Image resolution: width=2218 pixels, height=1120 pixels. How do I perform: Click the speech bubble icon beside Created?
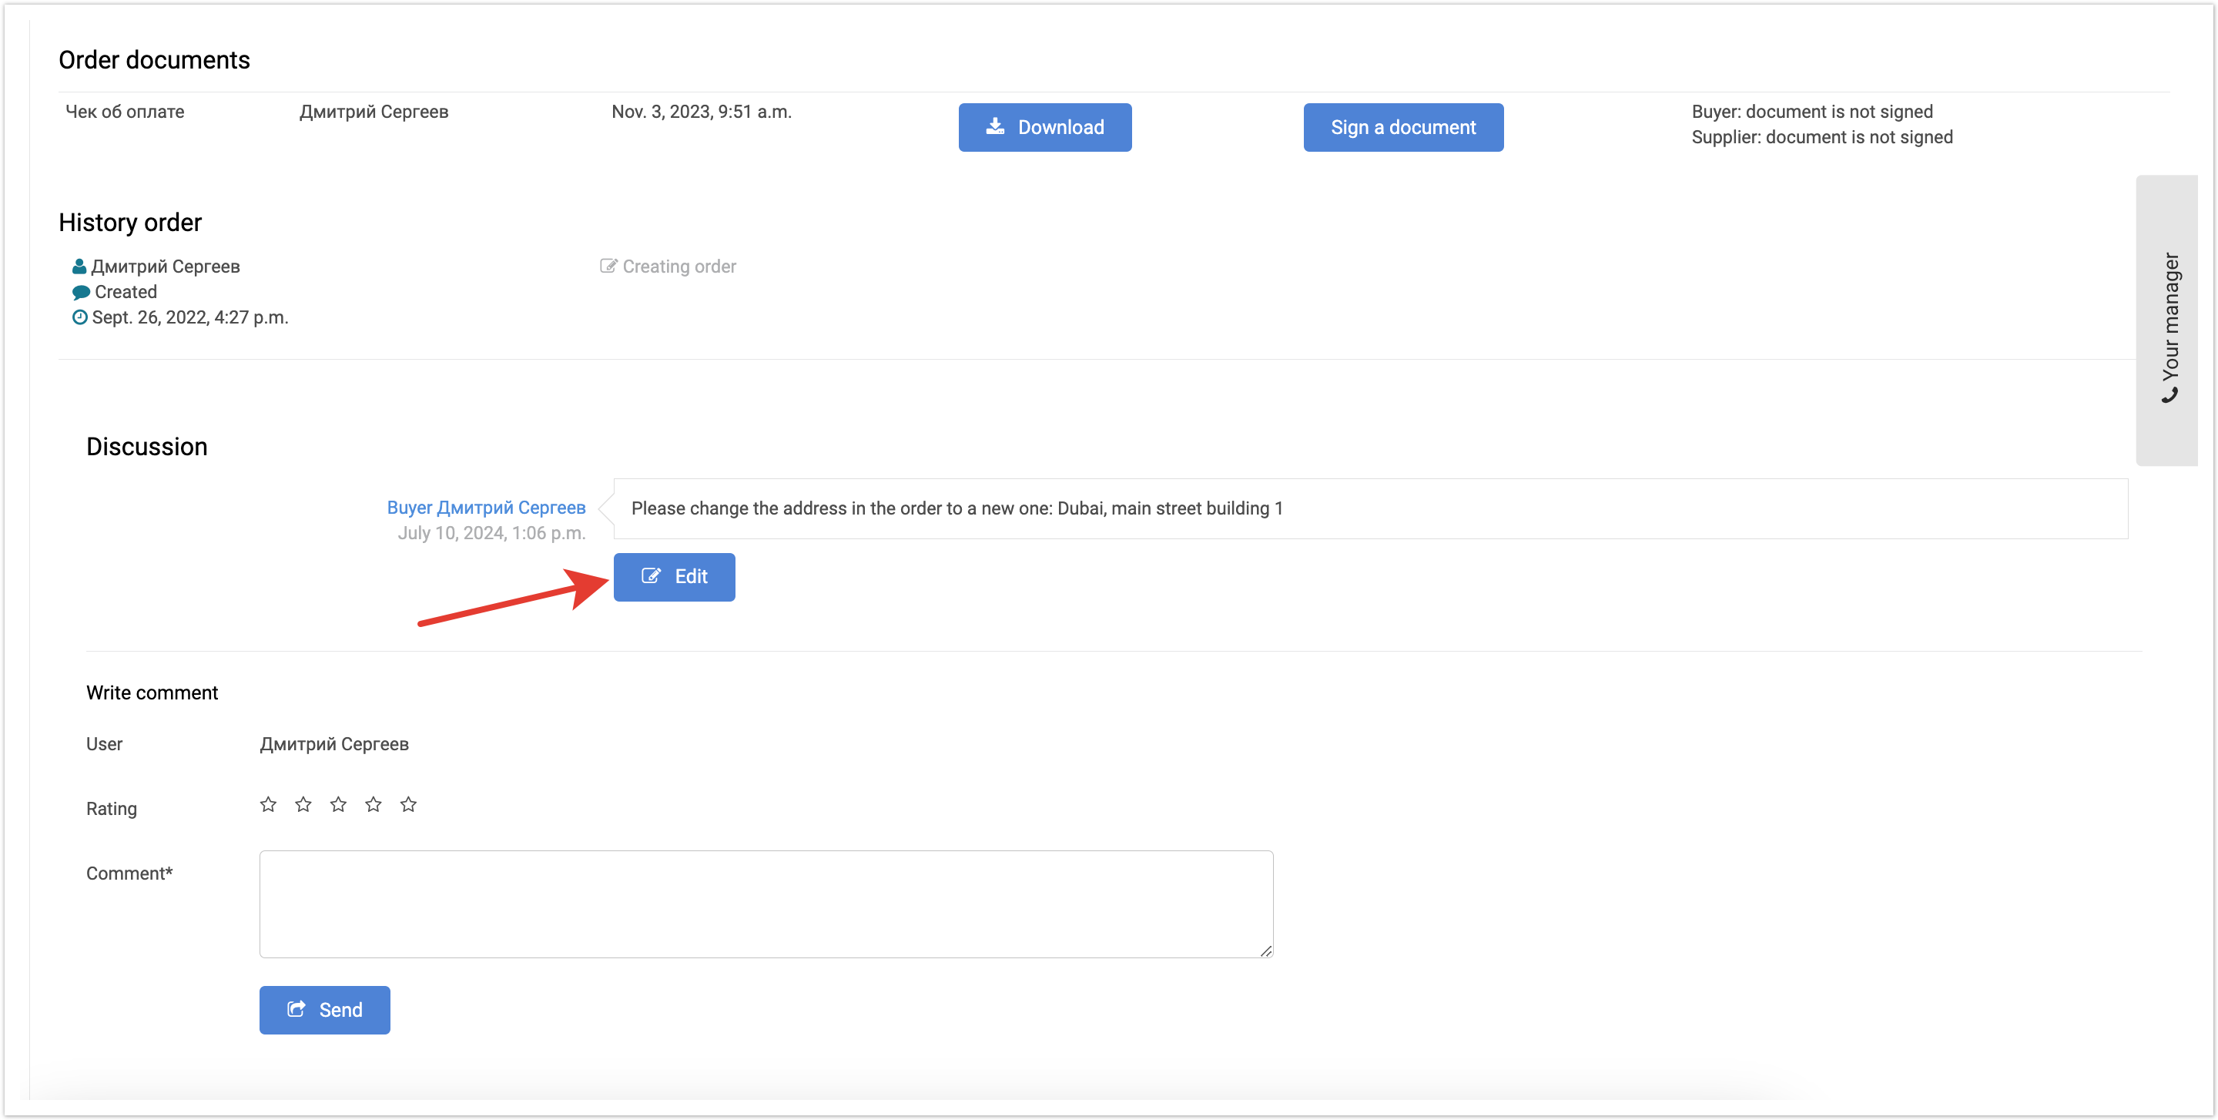[81, 293]
